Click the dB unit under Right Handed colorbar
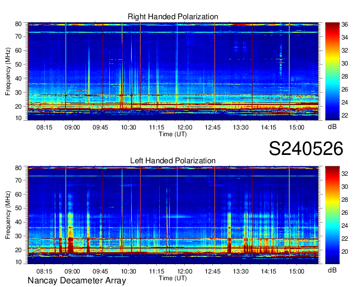The image size is (354, 287). tap(332, 127)
